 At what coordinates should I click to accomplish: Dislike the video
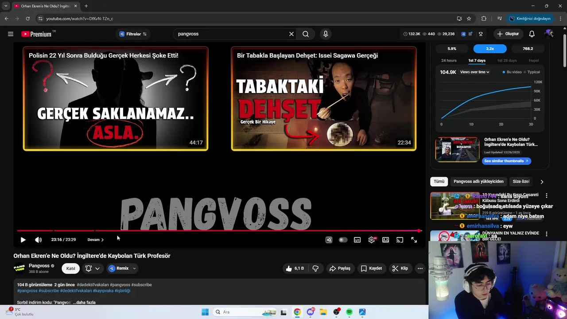tap(315, 268)
